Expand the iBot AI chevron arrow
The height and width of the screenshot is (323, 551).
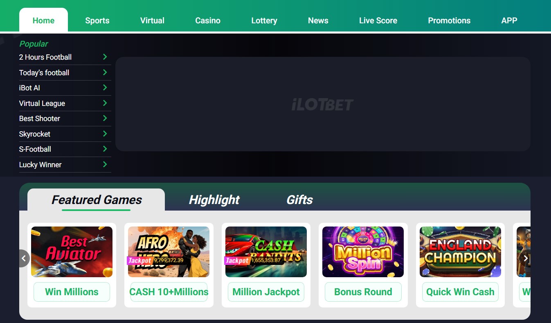[105, 87]
